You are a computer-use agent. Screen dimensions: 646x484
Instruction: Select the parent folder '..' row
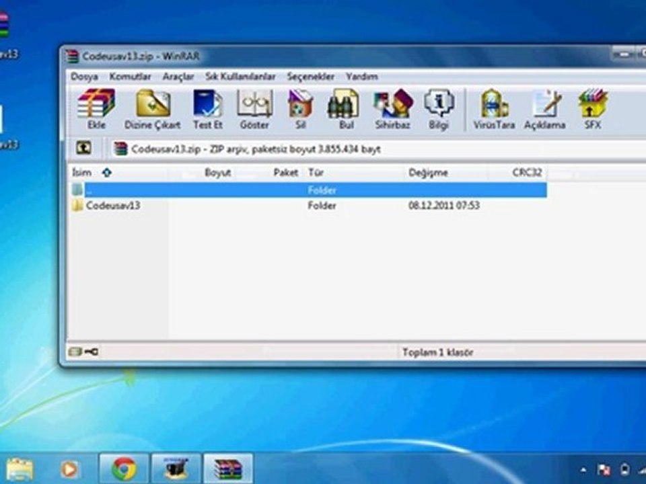click(x=308, y=190)
